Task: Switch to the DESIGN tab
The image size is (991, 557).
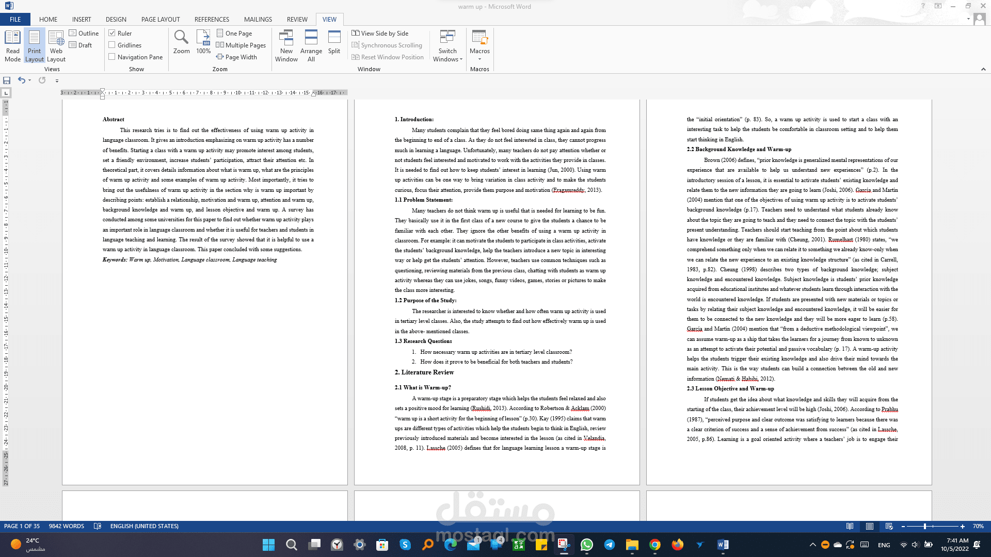Action: click(116, 19)
